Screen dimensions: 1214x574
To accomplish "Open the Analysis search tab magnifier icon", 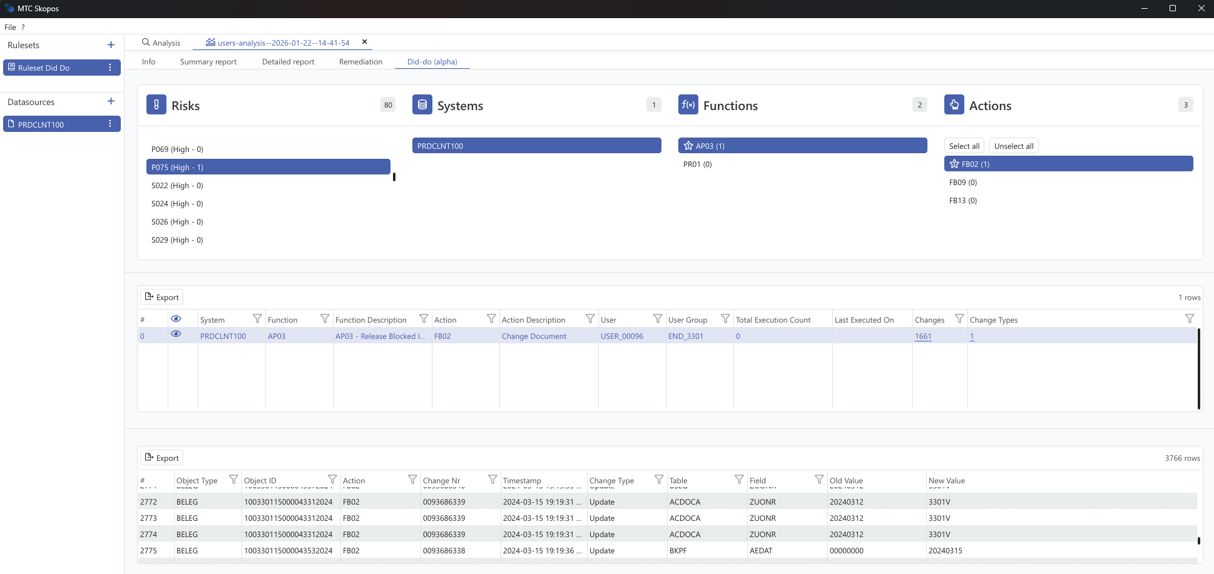I will [x=145, y=42].
